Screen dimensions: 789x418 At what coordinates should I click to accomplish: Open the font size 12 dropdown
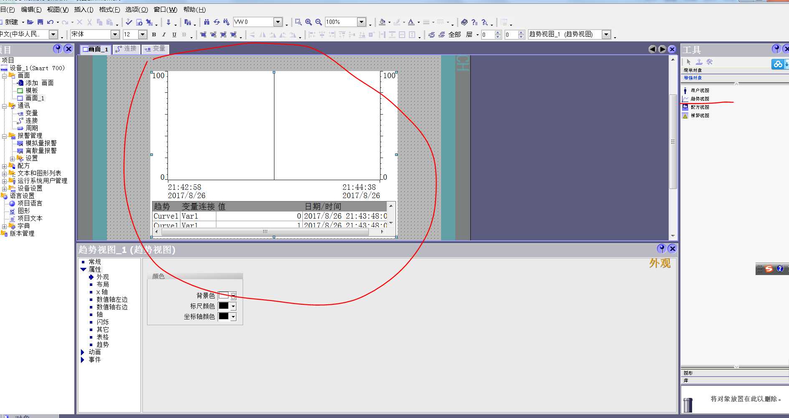(x=142, y=34)
